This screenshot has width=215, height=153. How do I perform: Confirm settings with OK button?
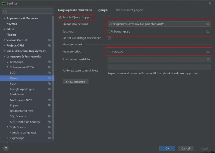[x=167, y=148]
